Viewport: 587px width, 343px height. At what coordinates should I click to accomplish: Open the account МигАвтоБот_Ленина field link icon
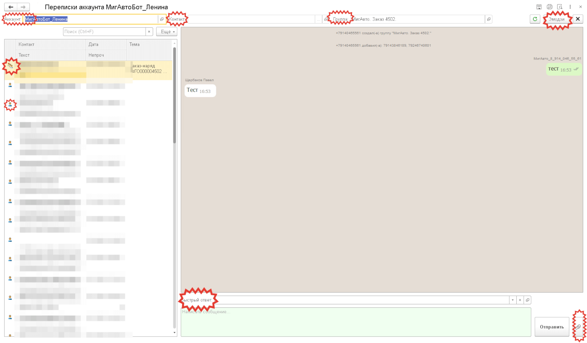pyautogui.click(x=162, y=19)
